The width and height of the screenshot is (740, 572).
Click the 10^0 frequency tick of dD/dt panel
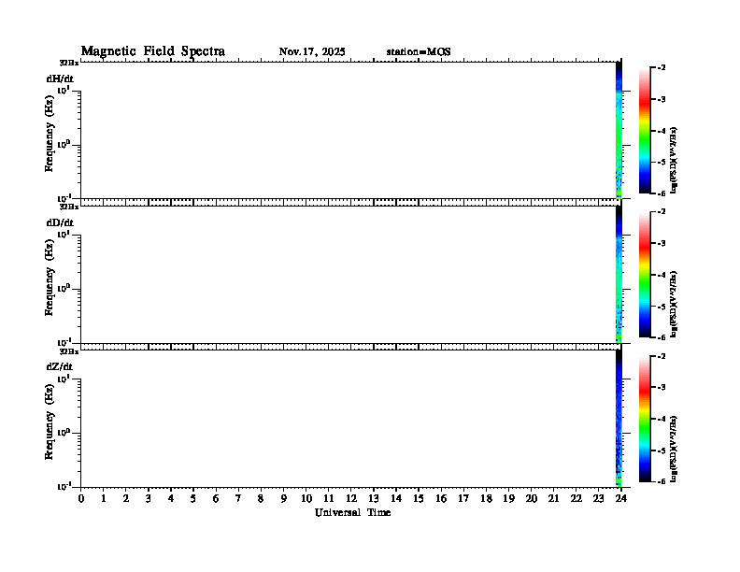coord(64,288)
